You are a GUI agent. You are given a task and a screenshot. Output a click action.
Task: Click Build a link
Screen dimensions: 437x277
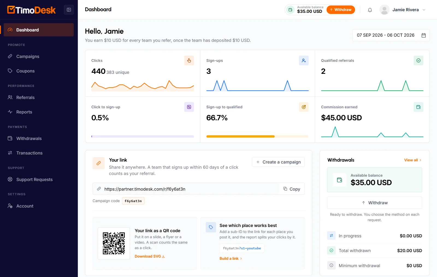[231, 258]
